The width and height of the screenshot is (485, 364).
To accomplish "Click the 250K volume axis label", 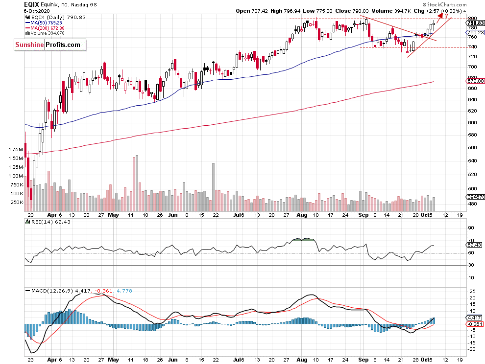I will click(x=17, y=203).
